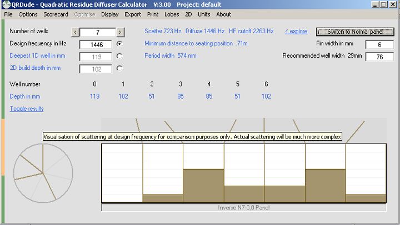Click the Deepest 1D well field showing 119

[x=96, y=57]
